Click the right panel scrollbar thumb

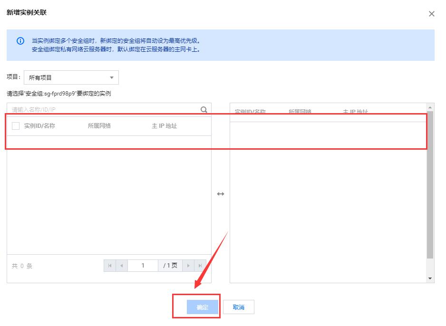(430, 185)
